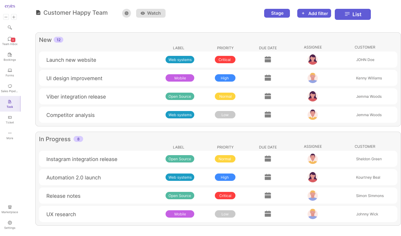Screen dimensions: 401x236
Task: Collapse sidebar with the minus button
Action: 6,17
